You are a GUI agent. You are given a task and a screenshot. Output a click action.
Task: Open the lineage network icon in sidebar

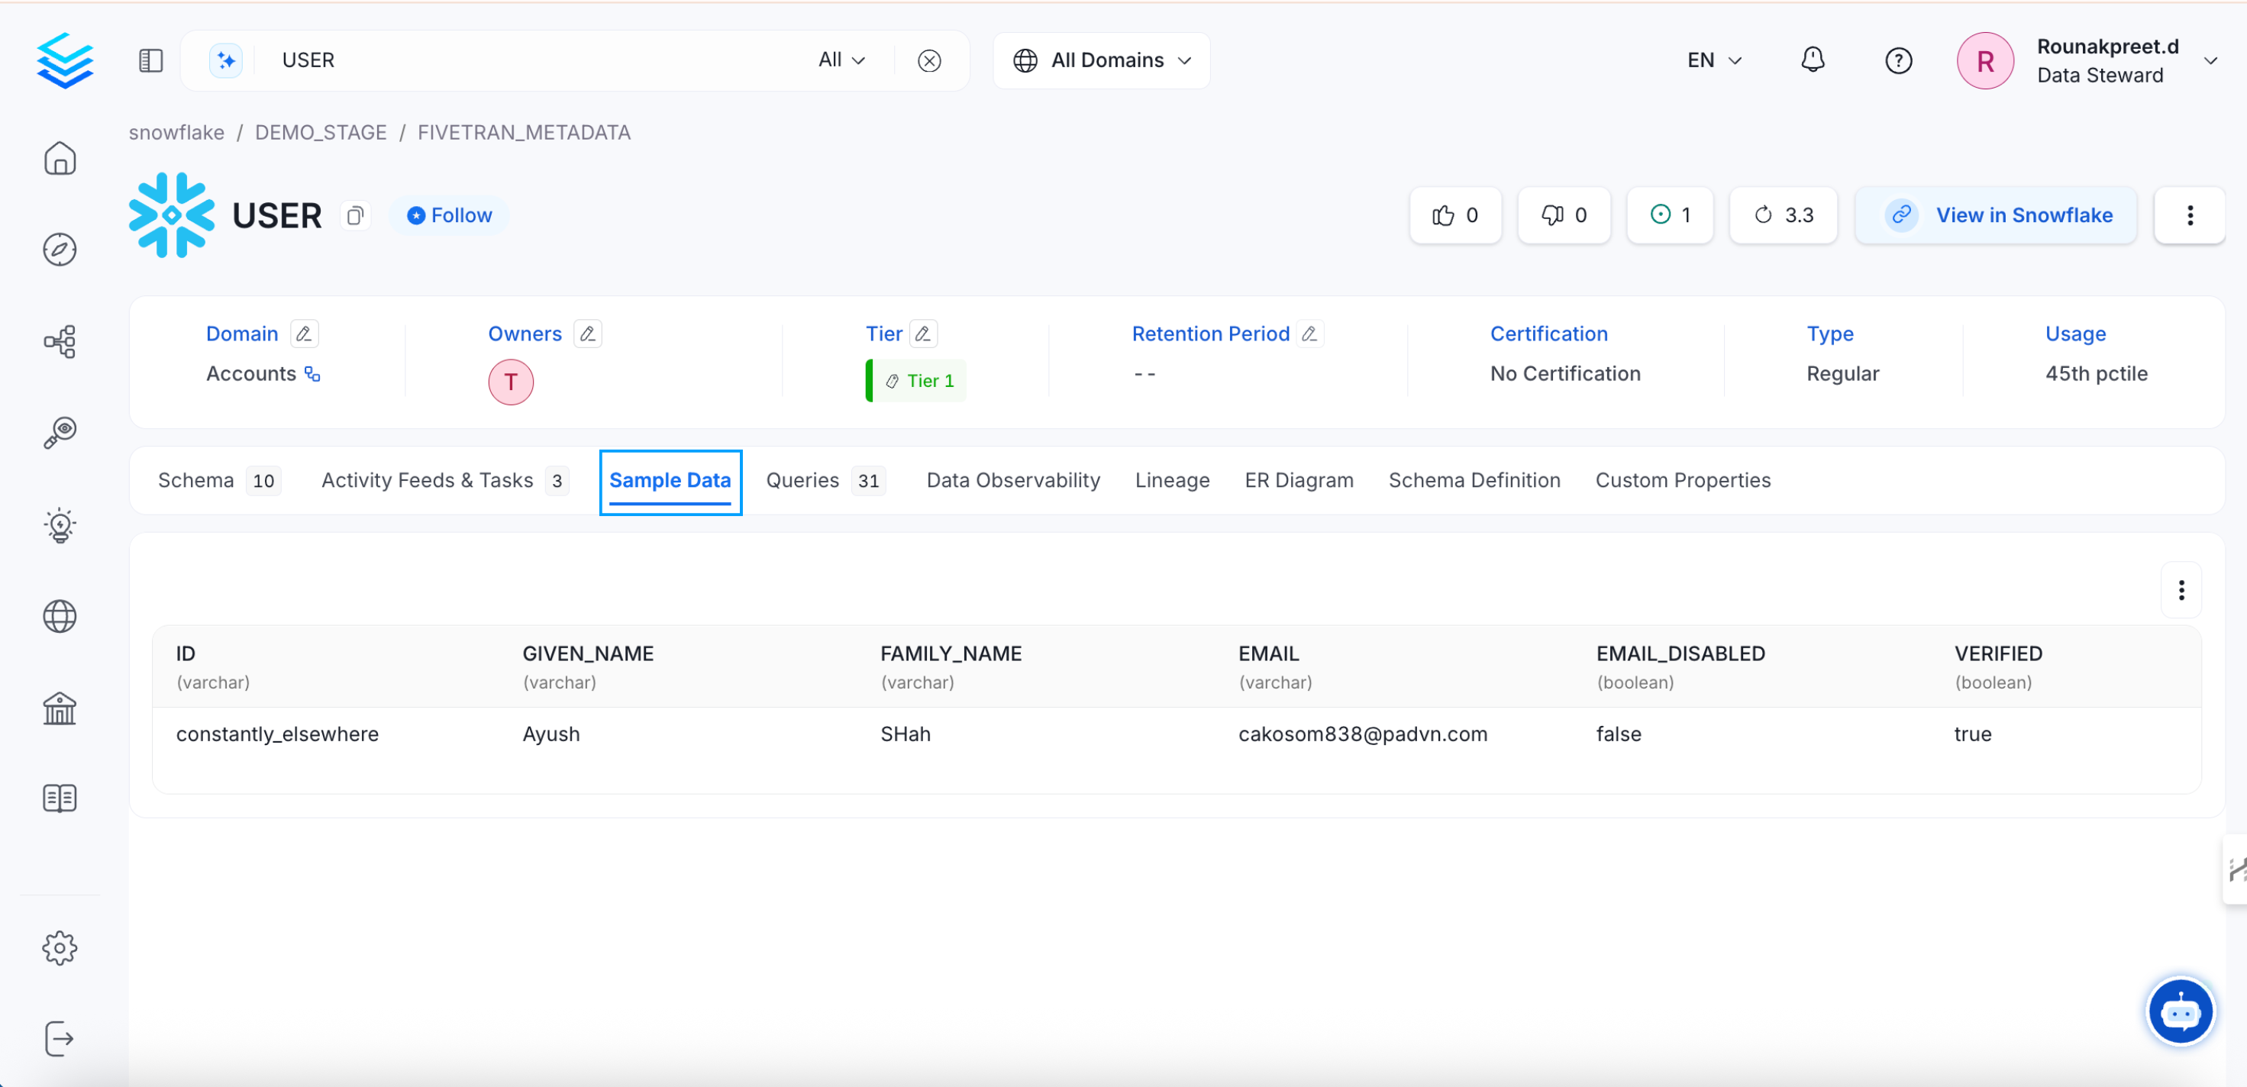(60, 341)
